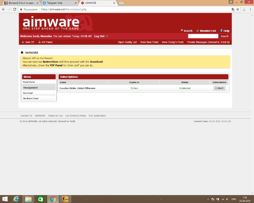The image size is (254, 203).
Task: Close the Telegram Web tab
Action: pos(76,3)
